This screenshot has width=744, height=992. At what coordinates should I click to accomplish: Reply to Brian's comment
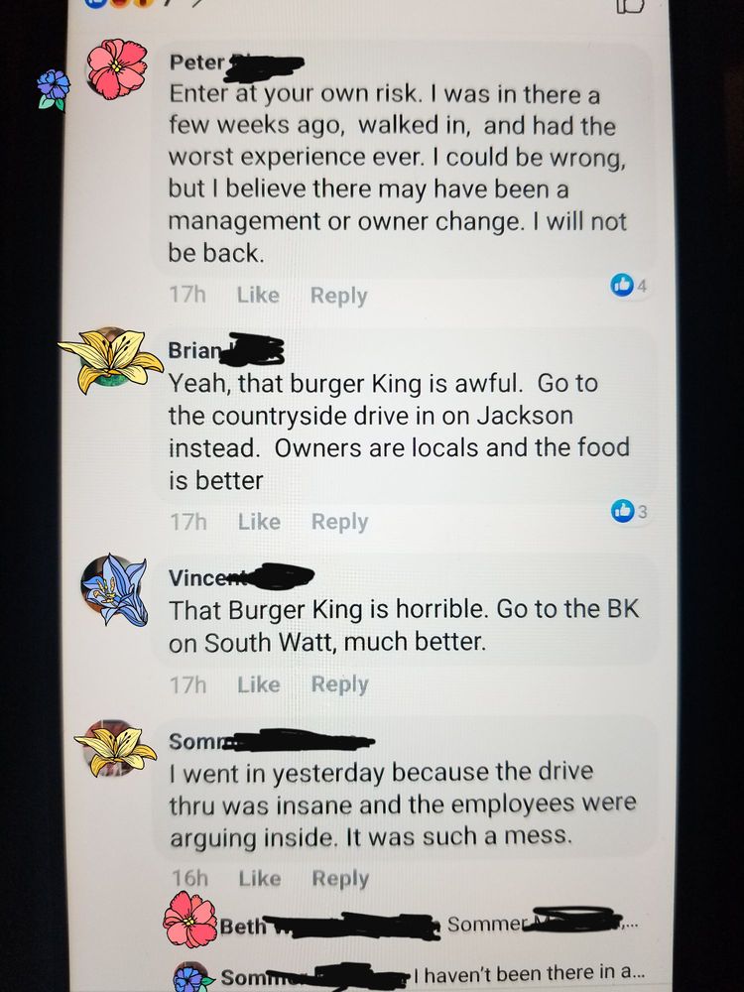point(339,522)
